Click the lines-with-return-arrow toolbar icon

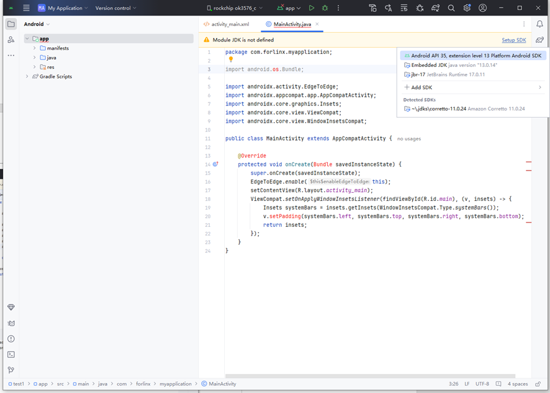coord(404,8)
